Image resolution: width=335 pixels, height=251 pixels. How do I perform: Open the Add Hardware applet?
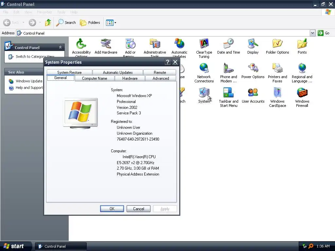[106, 46]
